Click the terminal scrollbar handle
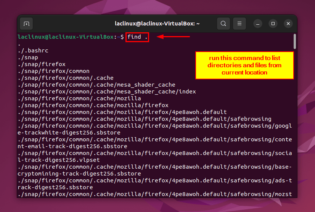Screen dimensions: 315x212 [295, 41]
